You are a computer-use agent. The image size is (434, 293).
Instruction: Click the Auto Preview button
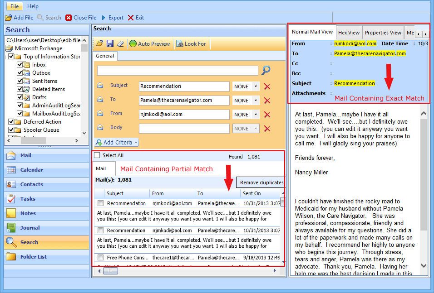coord(149,44)
